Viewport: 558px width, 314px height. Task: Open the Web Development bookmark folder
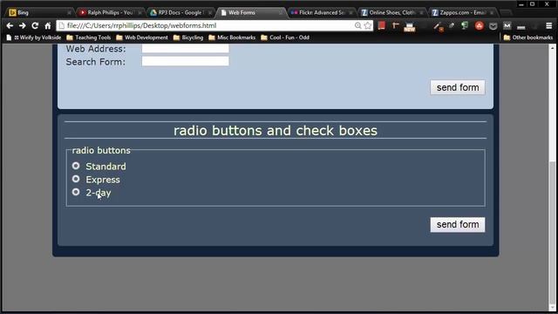click(142, 38)
